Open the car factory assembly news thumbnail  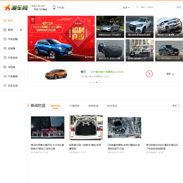[125, 128]
